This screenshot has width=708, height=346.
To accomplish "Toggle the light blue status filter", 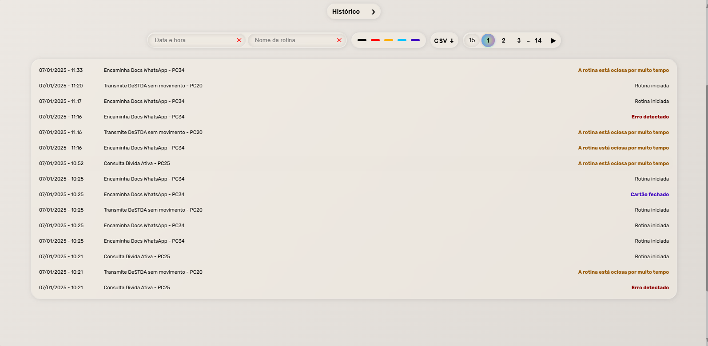I will click(x=402, y=40).
